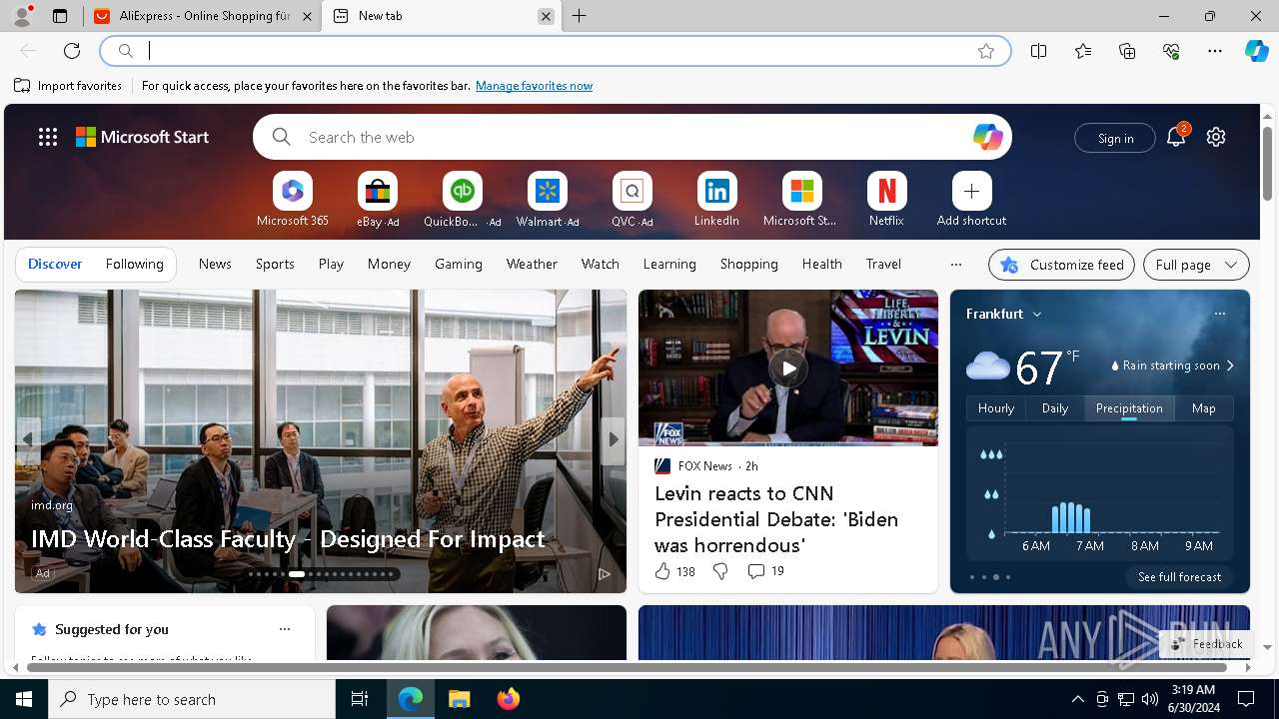Switch to the AliExpress browser tab
Screen dimensions: 1279x719
pos(204,16)
